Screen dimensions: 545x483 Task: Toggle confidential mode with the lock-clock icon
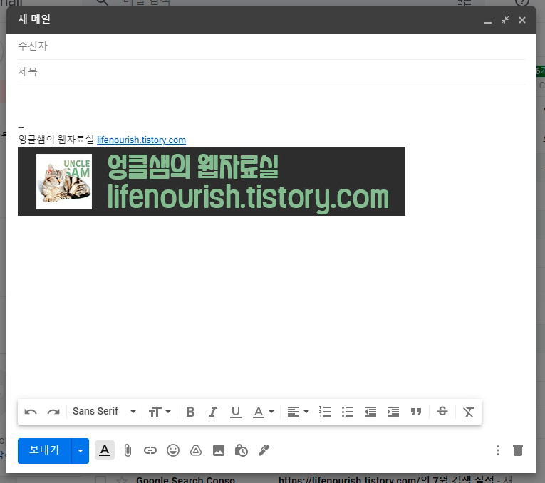click(x=242, y=450)
